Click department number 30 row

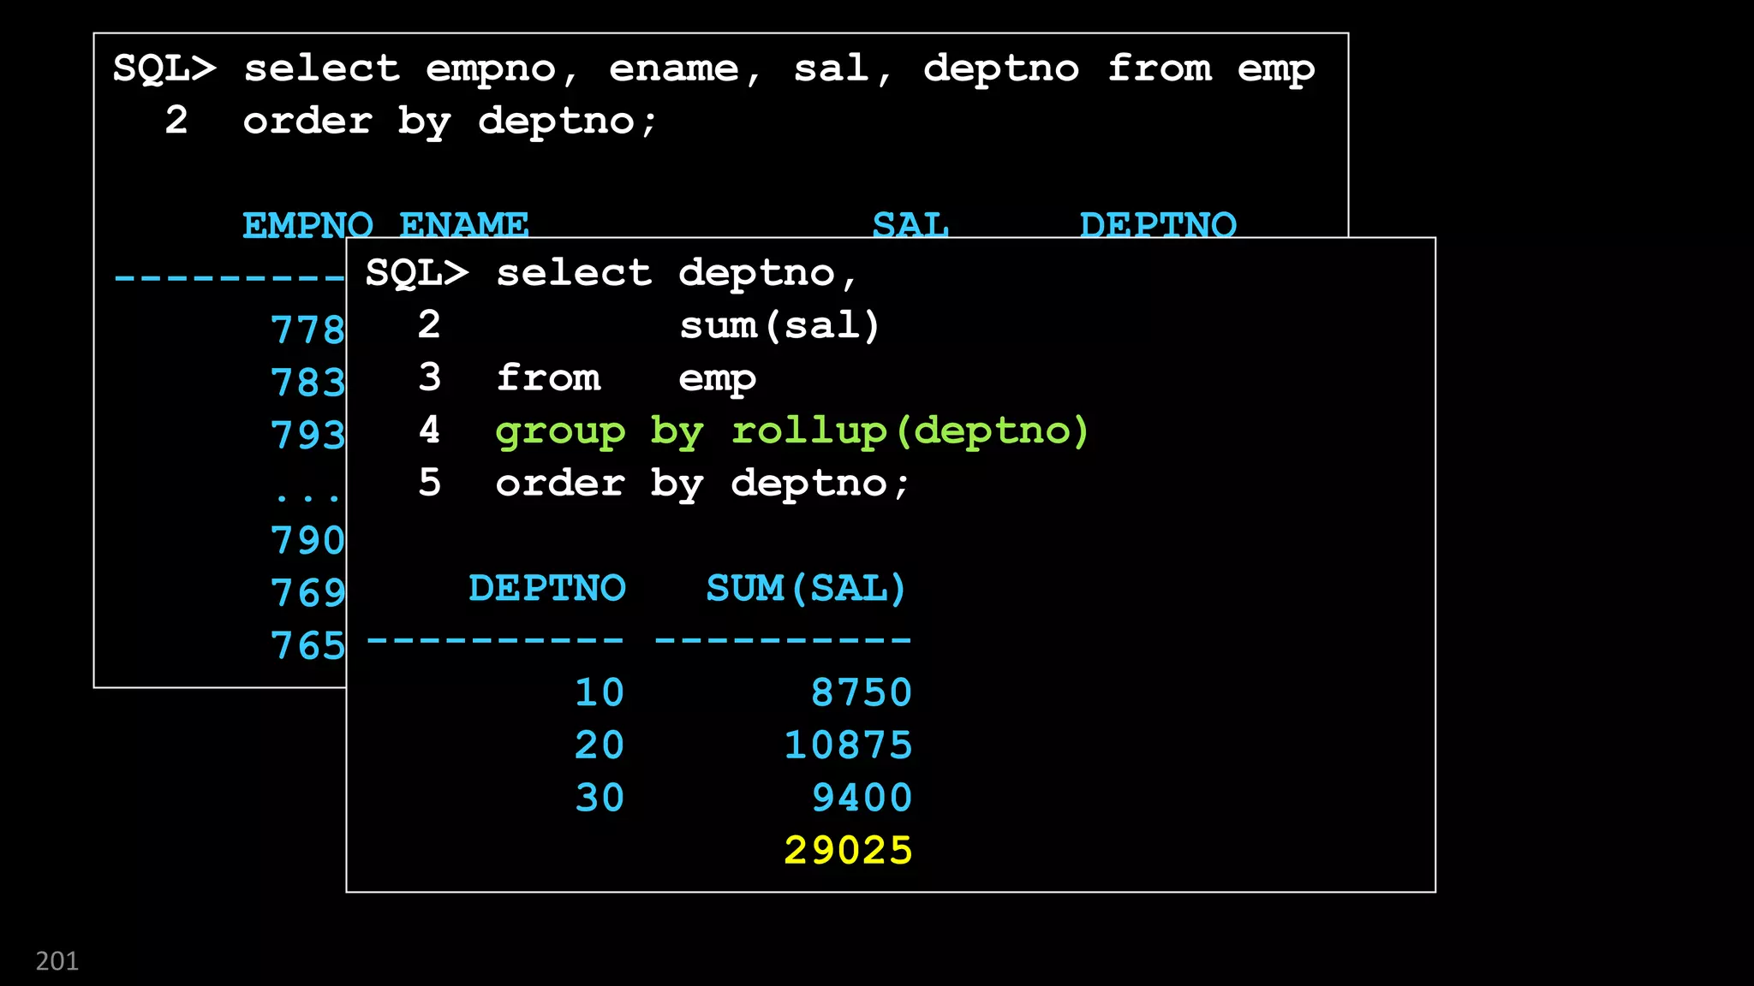(599, 798)
